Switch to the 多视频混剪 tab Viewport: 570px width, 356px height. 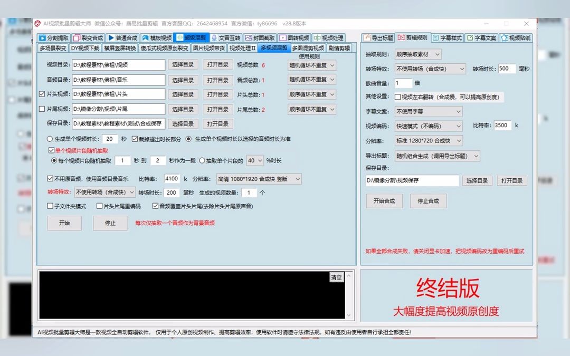[274, 48]
